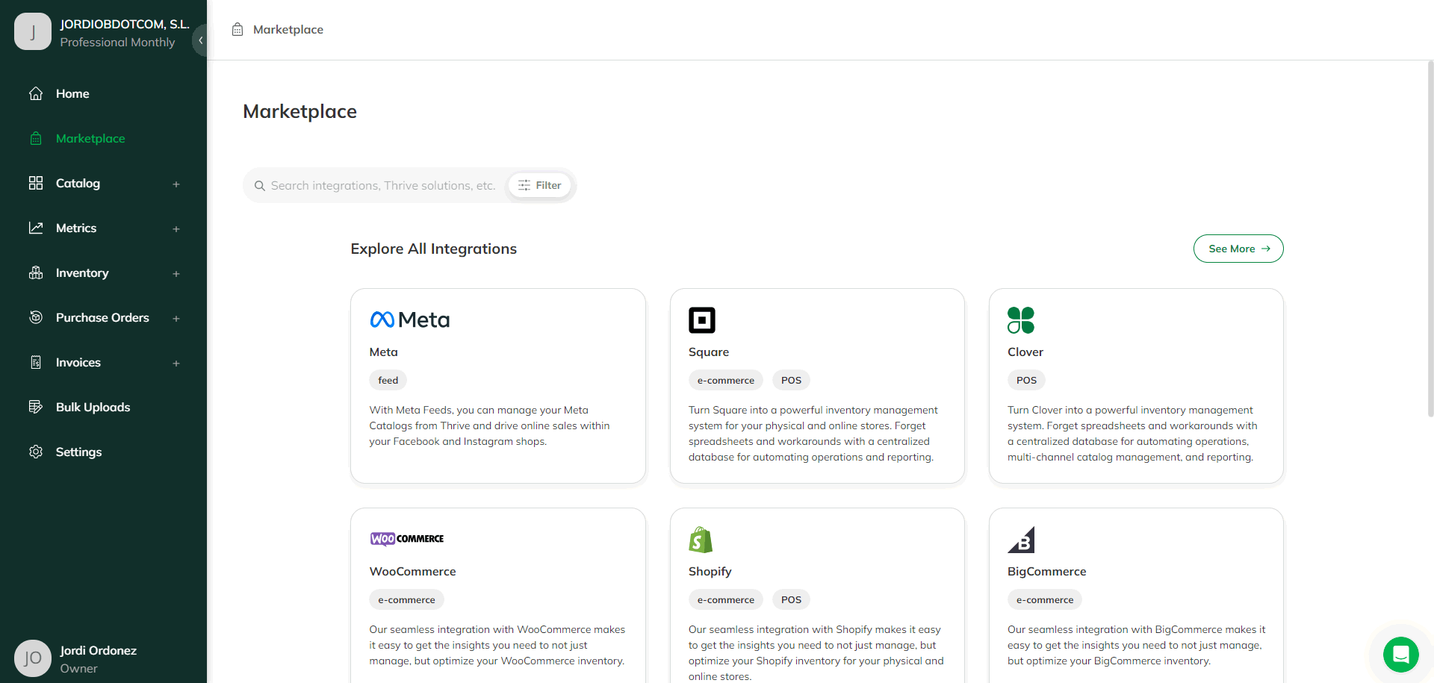Click the Filter button
1434x683 pixels.
click(539, 185)
